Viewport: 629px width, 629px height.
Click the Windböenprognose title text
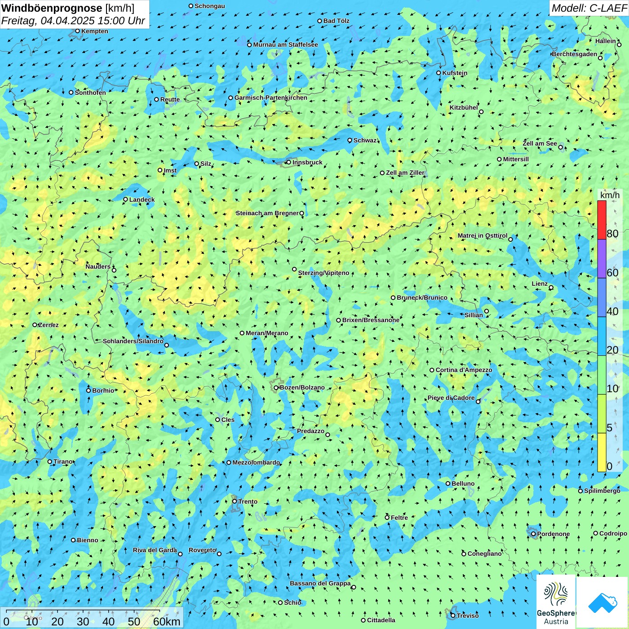click(68, 8)
